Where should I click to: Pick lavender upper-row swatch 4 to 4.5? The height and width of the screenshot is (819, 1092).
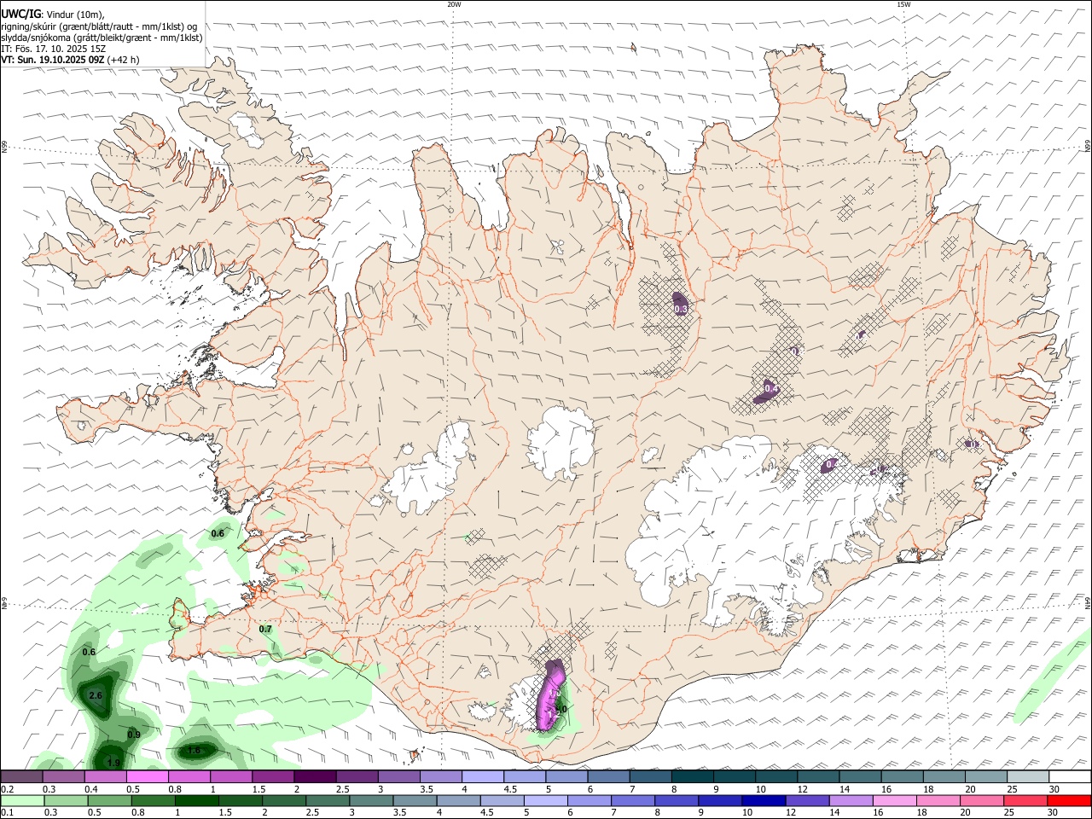481,777
